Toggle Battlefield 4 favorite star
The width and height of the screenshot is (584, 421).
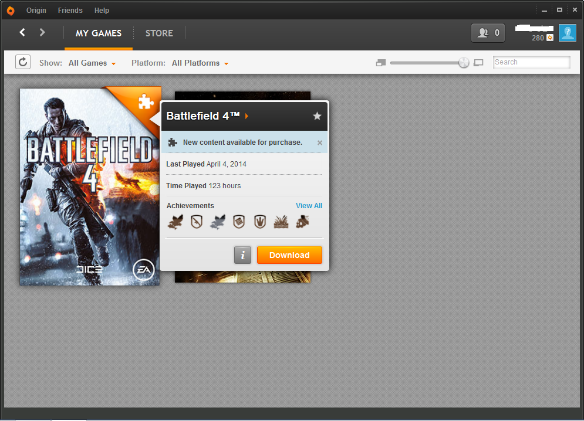[317, 116]
